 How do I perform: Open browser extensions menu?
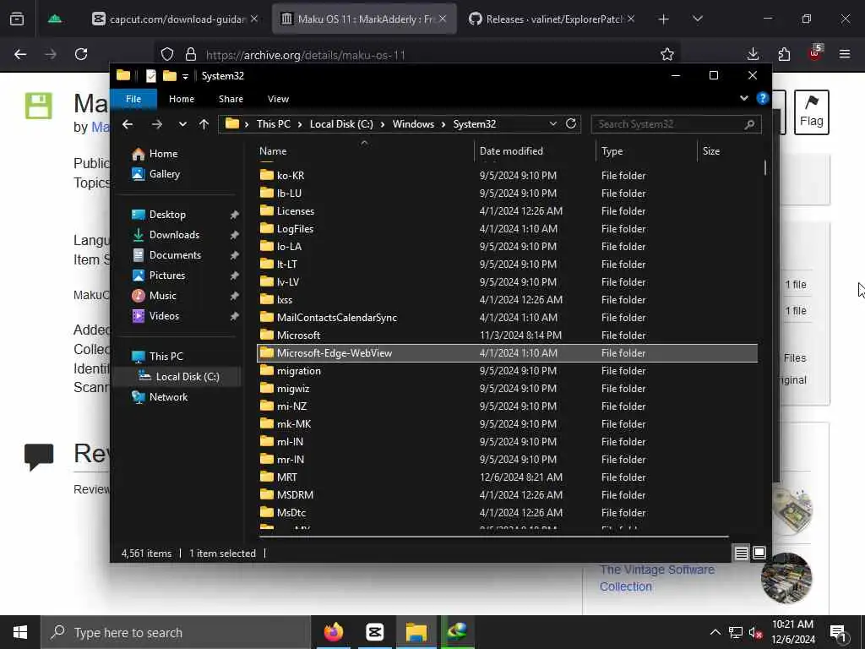784,54
